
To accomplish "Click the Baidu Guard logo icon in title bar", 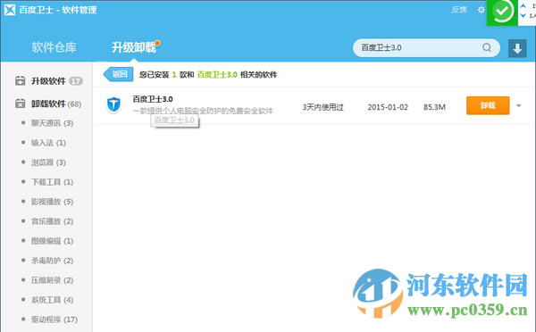I will click(10, 10).
